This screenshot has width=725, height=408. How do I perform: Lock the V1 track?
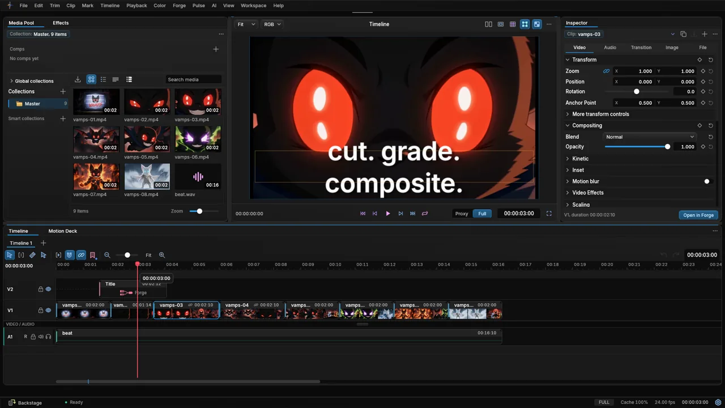coord(40,311)
